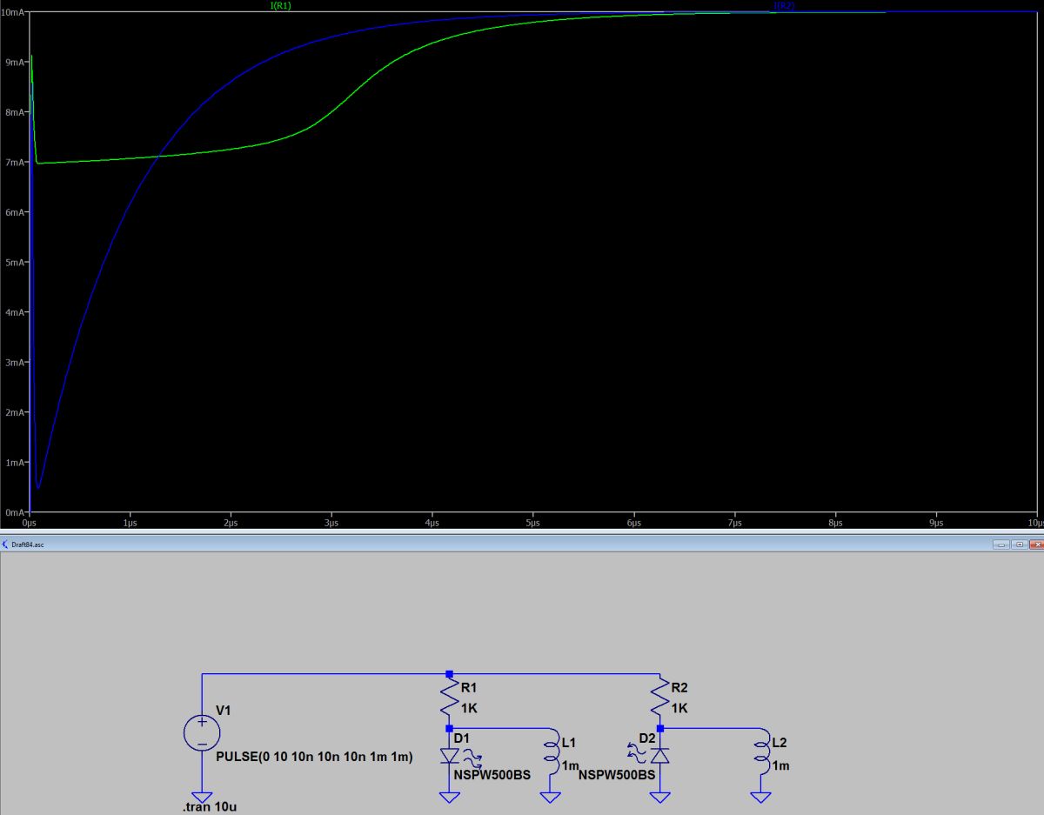
Task: Restore the Draft84.asc schematic window
Action: click(x=1018, y=544)
